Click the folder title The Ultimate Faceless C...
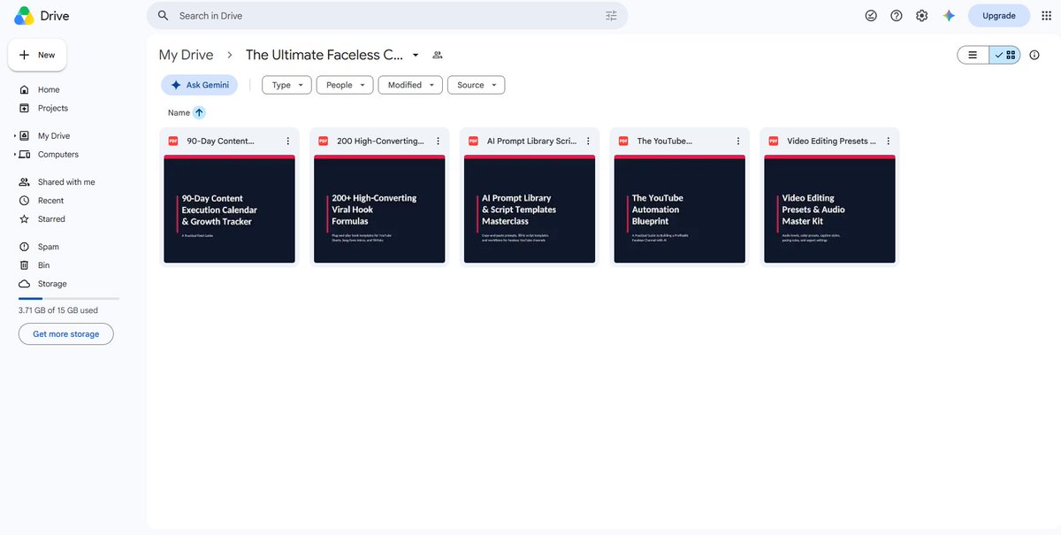 (x=324, y=55)
